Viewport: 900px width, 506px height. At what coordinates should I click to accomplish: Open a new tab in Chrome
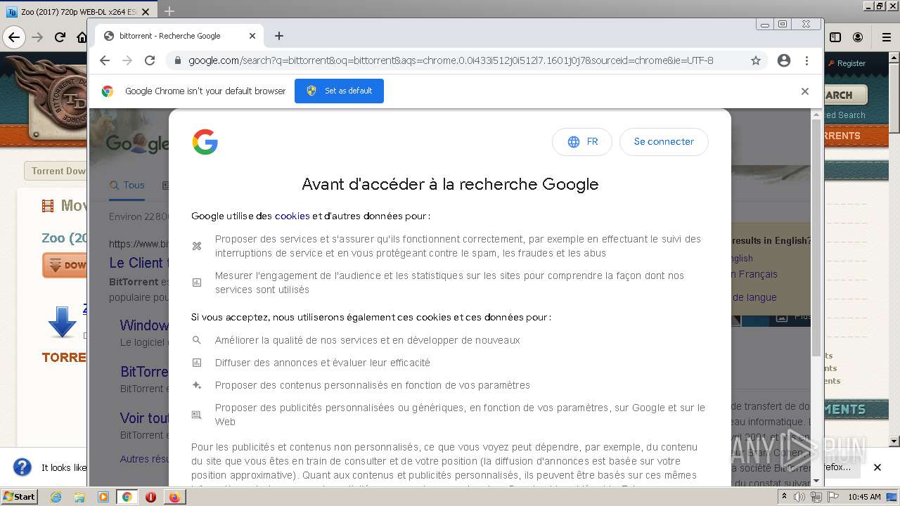pyautogui.click(x=279, y=36)
